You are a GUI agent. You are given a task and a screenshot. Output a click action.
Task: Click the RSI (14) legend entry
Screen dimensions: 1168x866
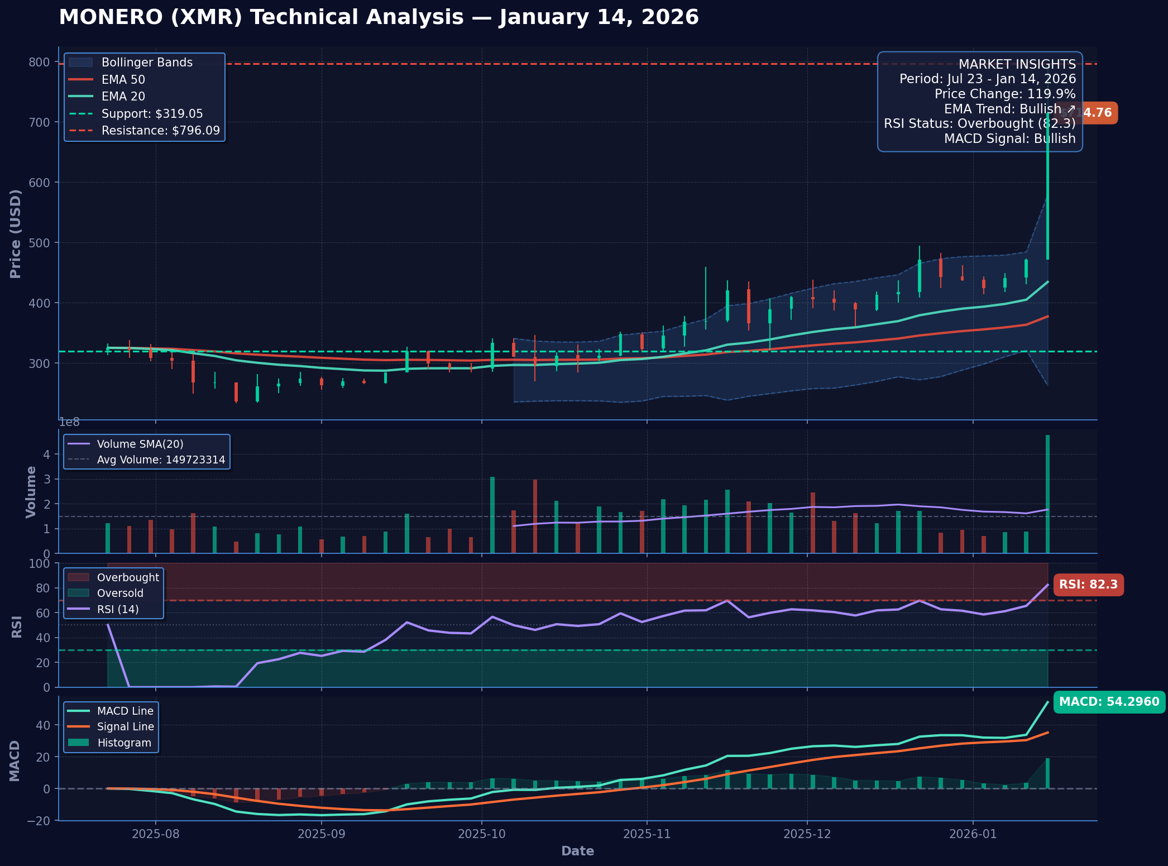point(117,609)
